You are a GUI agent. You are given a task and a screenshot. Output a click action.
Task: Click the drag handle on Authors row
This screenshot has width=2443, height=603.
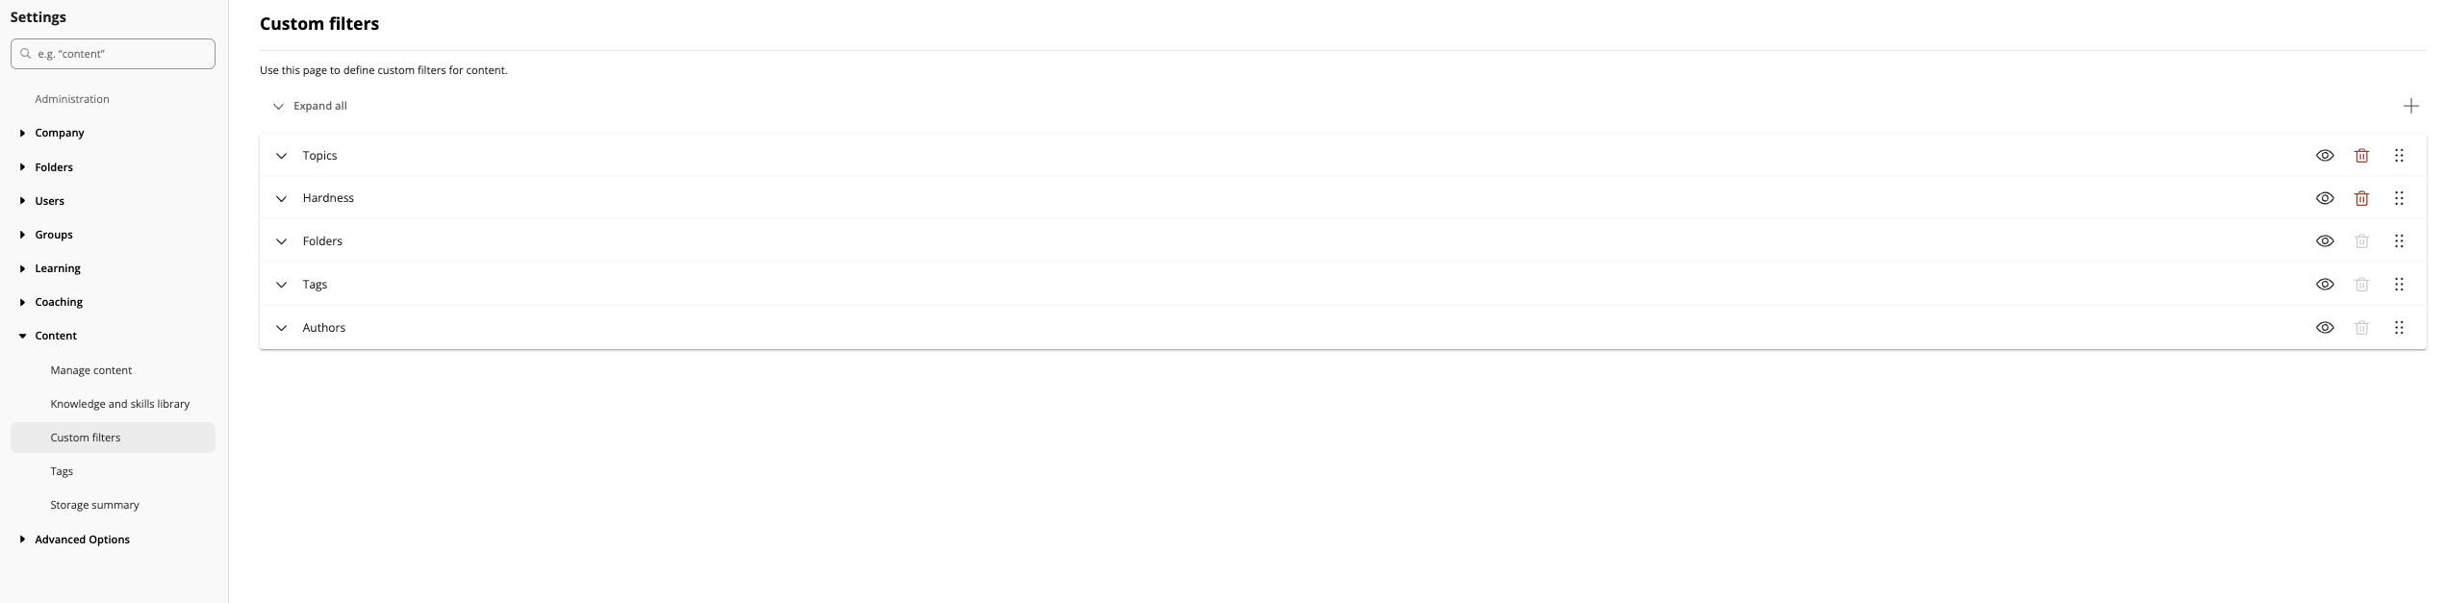[x=2399, y=328]
